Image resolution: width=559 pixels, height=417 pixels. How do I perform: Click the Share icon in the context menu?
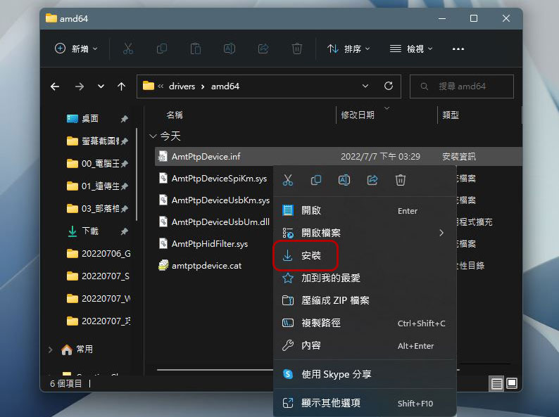point(372,180)
